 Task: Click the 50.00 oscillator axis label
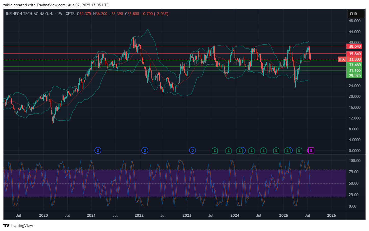353,183
